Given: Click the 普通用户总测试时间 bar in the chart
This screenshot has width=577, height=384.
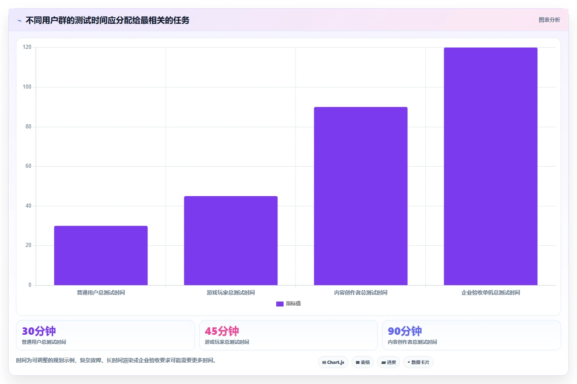Looking at the screenshot, I should click(101, 255).
